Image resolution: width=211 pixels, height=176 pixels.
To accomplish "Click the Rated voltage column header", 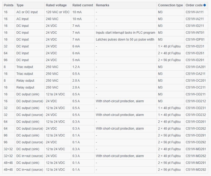I will 56,5.
